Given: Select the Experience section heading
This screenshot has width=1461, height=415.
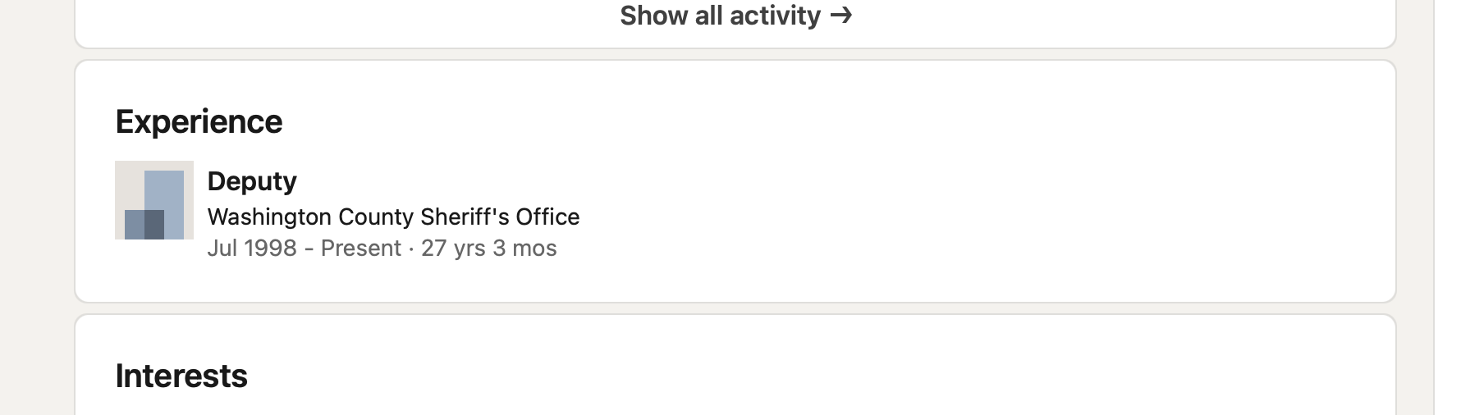Looking at the screenshot, I should (199, 121).
